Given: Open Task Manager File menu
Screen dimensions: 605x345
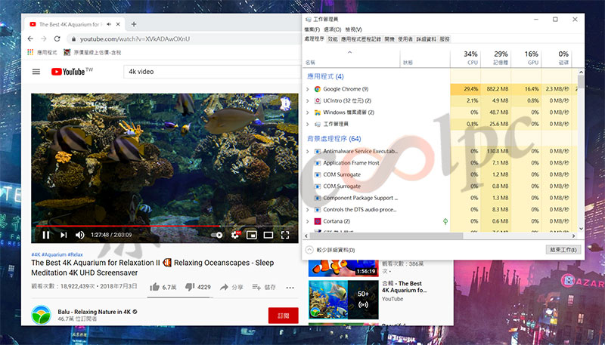Looking at the screenshot, I should (312, 29).
